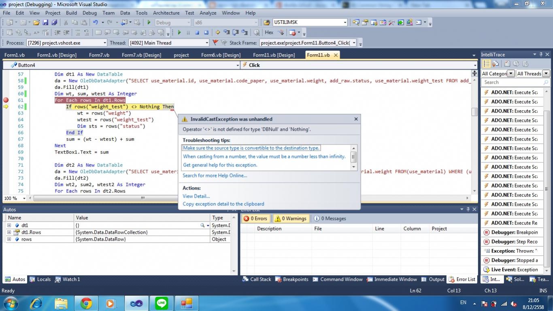553x311 pixels.
Task: Save the current file icon
Action: pos(45,22)
